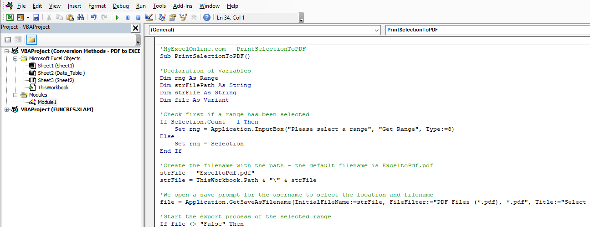Expand VBAProject (FUNCRES.XLAM) node
The width and height of the screenshot is (590, 227).
point(6,109)
